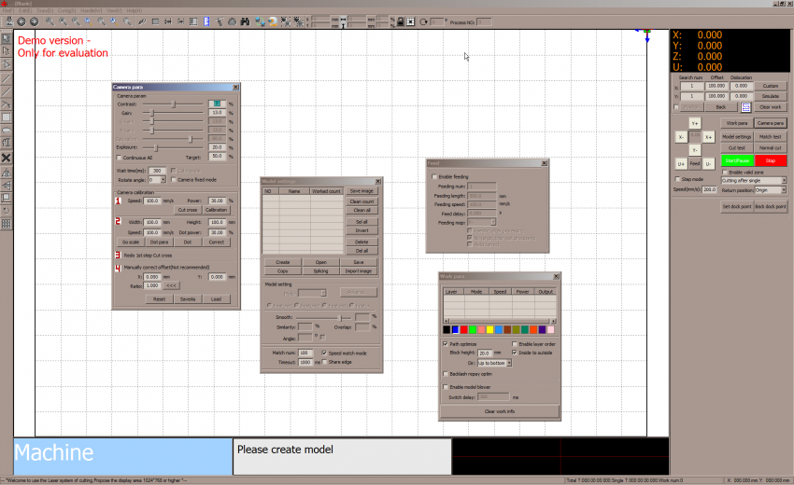794x485 pixels.
Task: Open the Edit menu
Action: (x=25, y=10)
